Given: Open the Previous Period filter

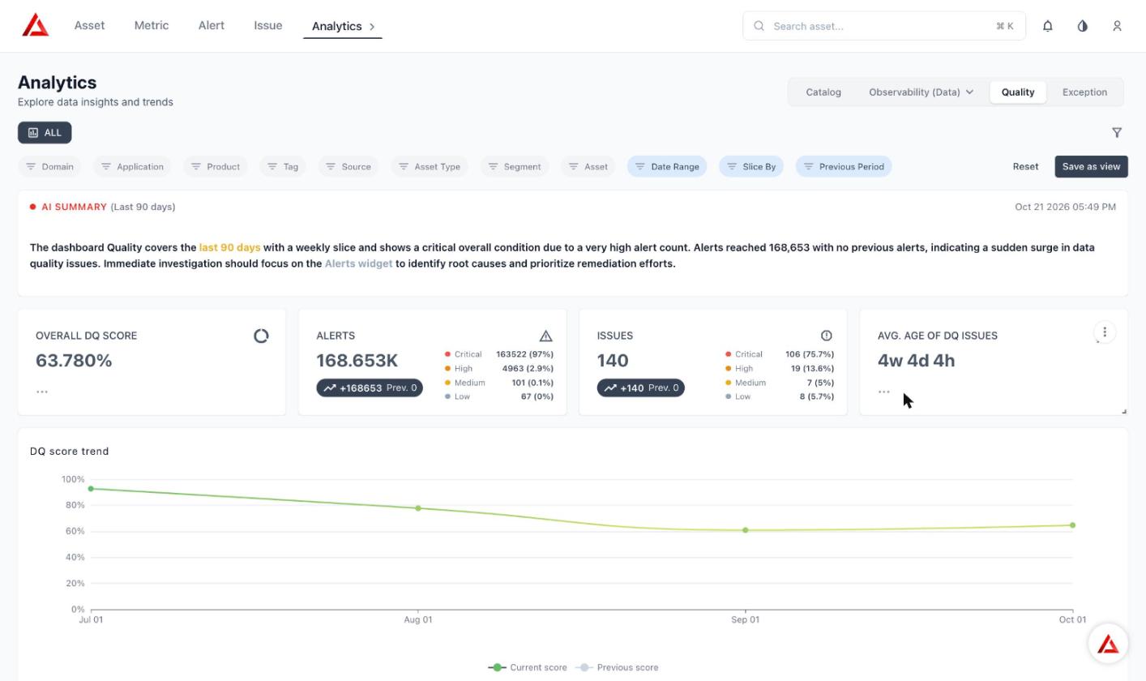Looking at the screenshot, I should point(844,166).
